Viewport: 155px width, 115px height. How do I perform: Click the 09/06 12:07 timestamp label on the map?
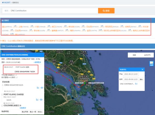pyautogui.click(x=79, y=83)
